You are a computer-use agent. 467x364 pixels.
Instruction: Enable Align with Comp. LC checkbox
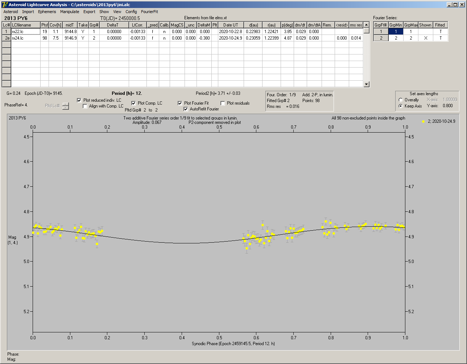(x=85, y=106)
